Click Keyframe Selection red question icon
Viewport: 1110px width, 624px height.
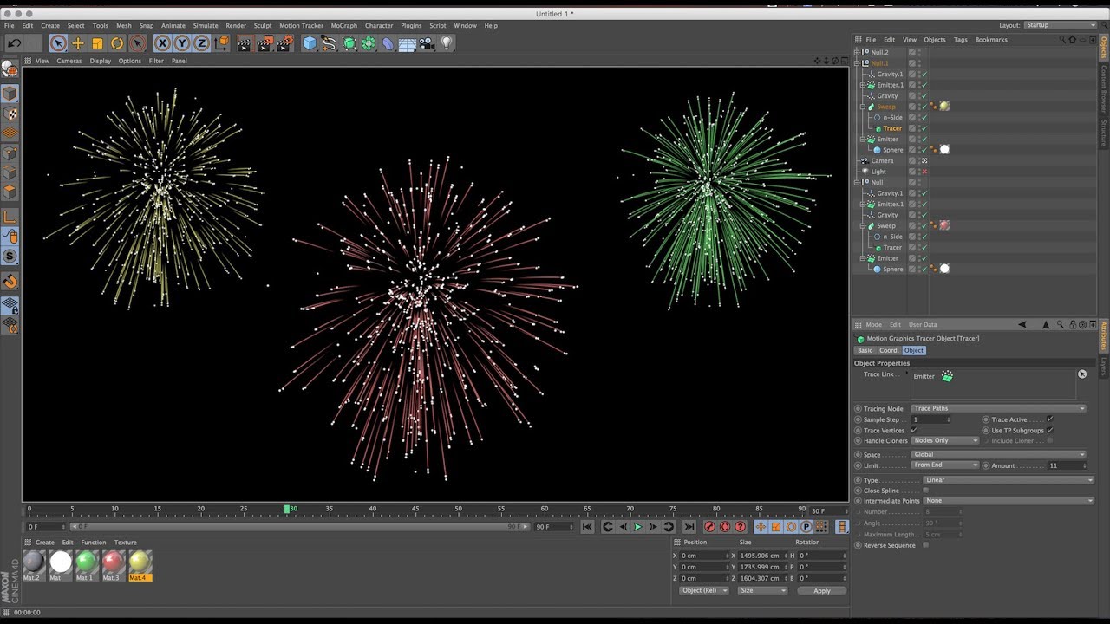(x=740, y=526)
